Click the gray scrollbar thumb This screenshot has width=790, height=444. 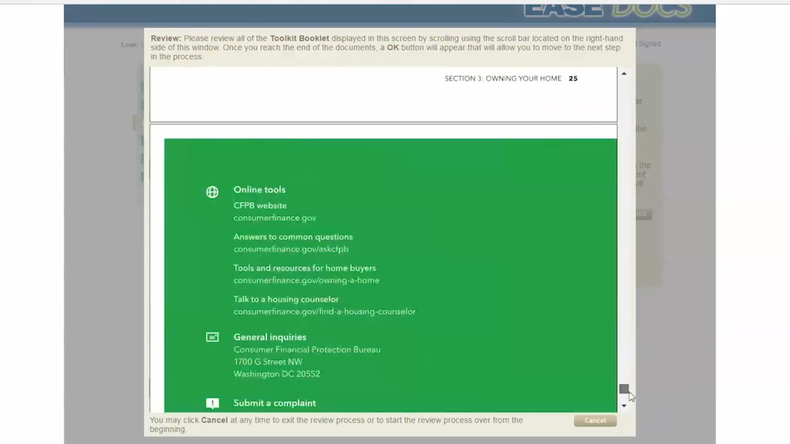[624, 389]
